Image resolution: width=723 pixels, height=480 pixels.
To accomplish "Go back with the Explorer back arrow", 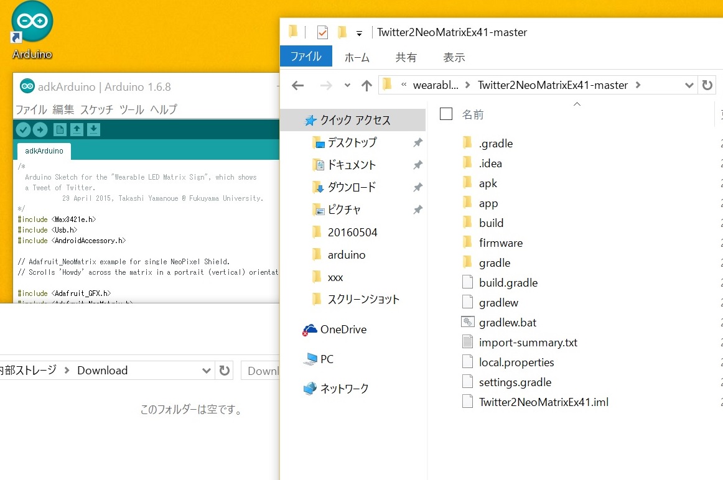I will click(x=298, y=85).
